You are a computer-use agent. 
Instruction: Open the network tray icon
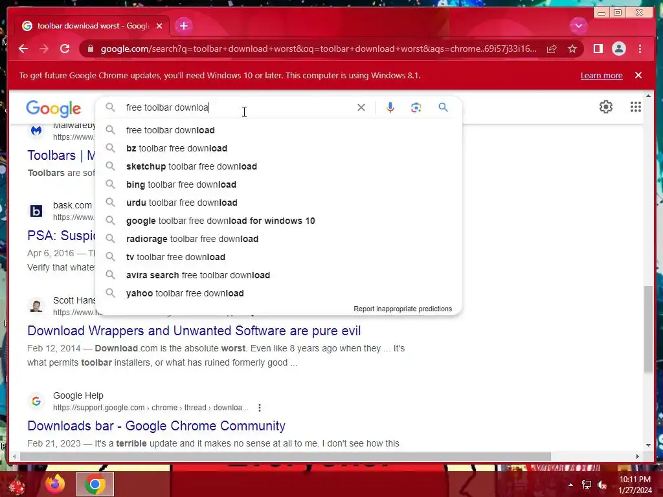(587, 485)
